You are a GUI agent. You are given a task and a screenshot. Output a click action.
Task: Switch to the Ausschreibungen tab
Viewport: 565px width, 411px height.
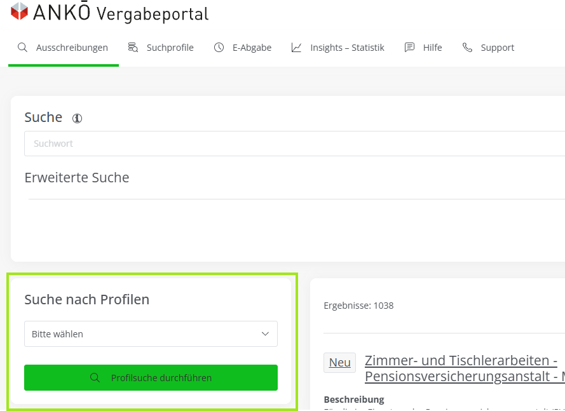tap(72, 48)
